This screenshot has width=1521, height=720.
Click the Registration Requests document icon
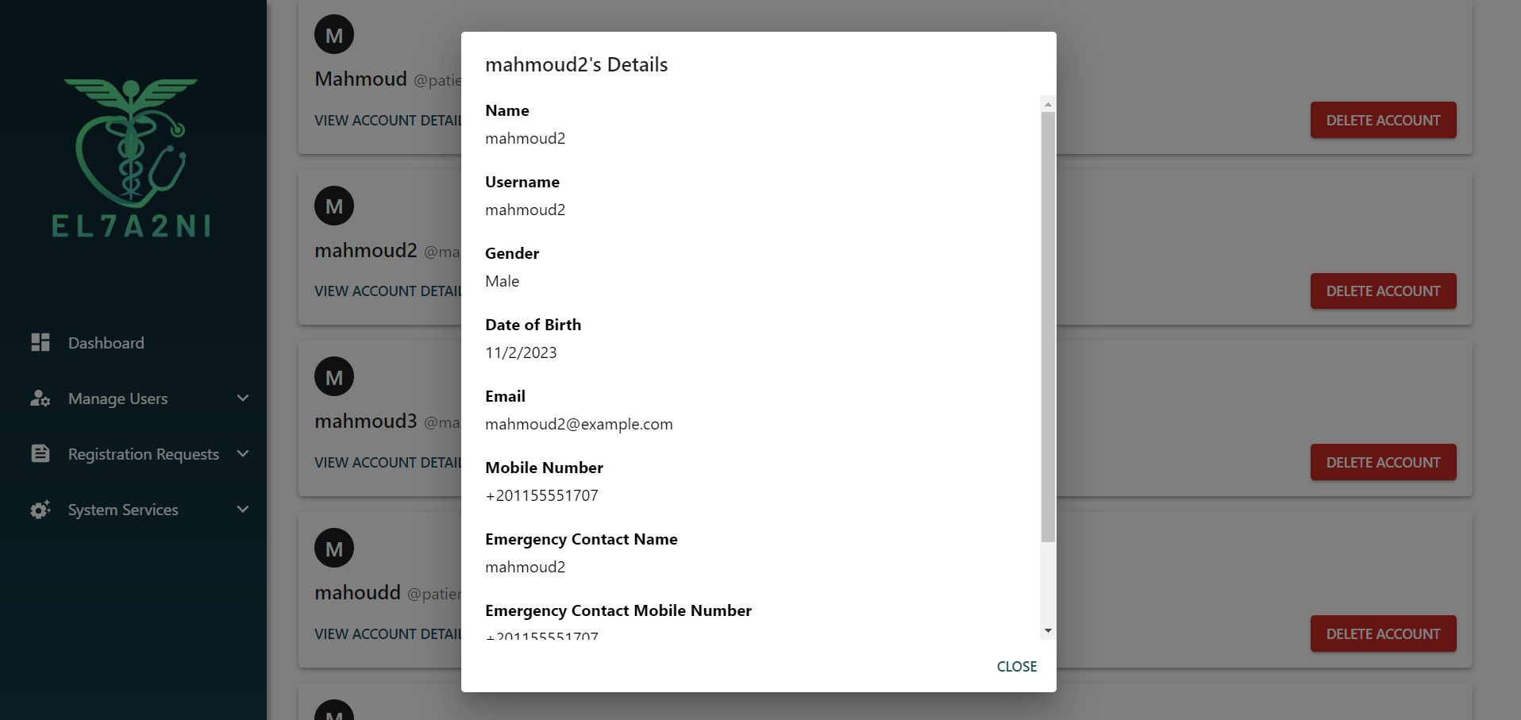(x=40, y=453)
